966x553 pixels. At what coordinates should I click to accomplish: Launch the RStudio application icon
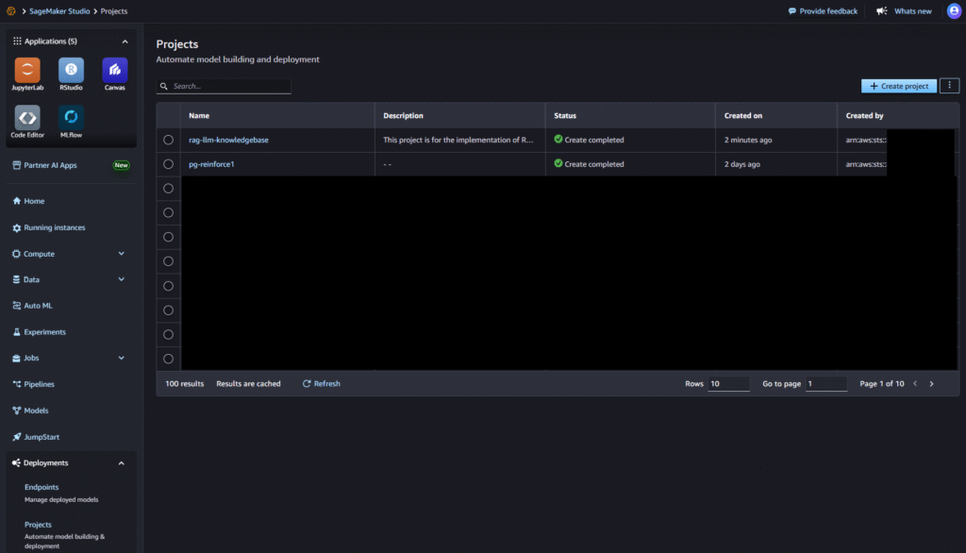click(x=71, y=70)
